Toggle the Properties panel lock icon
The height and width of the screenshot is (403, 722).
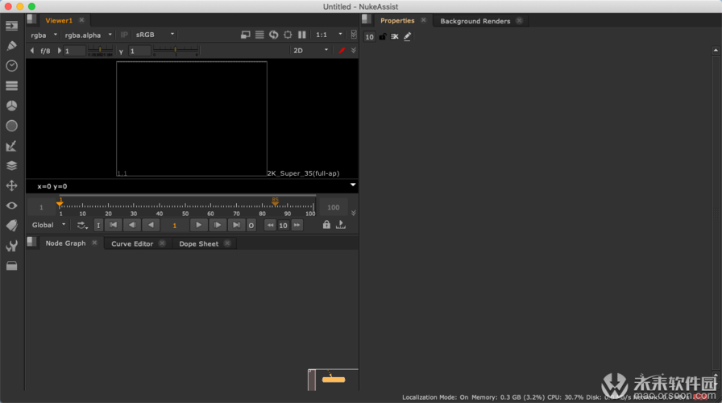383,36
